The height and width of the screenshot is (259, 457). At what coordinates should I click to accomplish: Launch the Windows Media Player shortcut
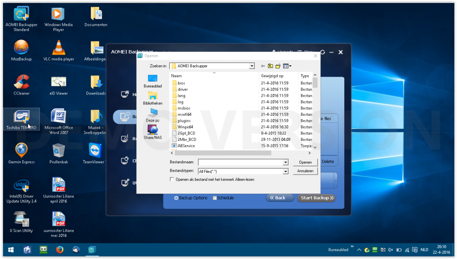(x=58, y=19)
